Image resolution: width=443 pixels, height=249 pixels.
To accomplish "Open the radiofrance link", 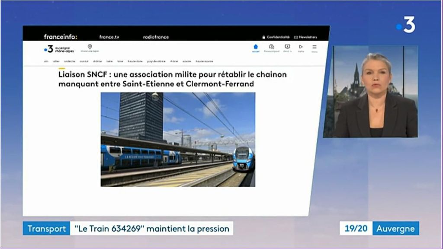I will (x=156, y=37).
